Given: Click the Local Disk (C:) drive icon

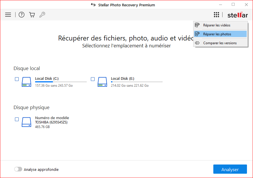Looking at the screenshot, I should coord(26,82).
